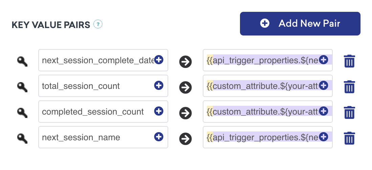Open the Key Value Pairs help tooltip
Screen dimensions: 372x170
click(98, 24)
